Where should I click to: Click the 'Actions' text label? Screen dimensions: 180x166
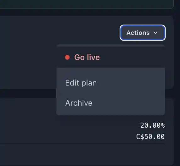point(138,33)
